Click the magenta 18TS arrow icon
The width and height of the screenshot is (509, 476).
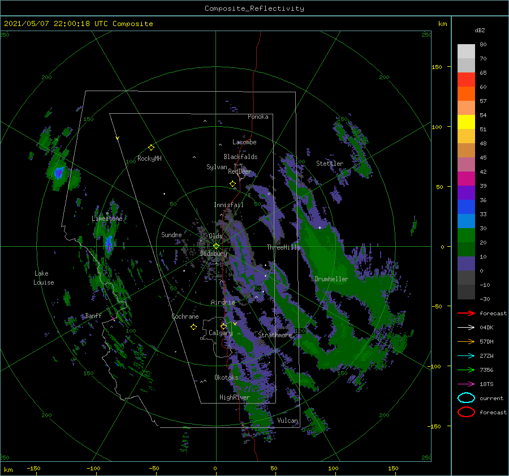466,384
